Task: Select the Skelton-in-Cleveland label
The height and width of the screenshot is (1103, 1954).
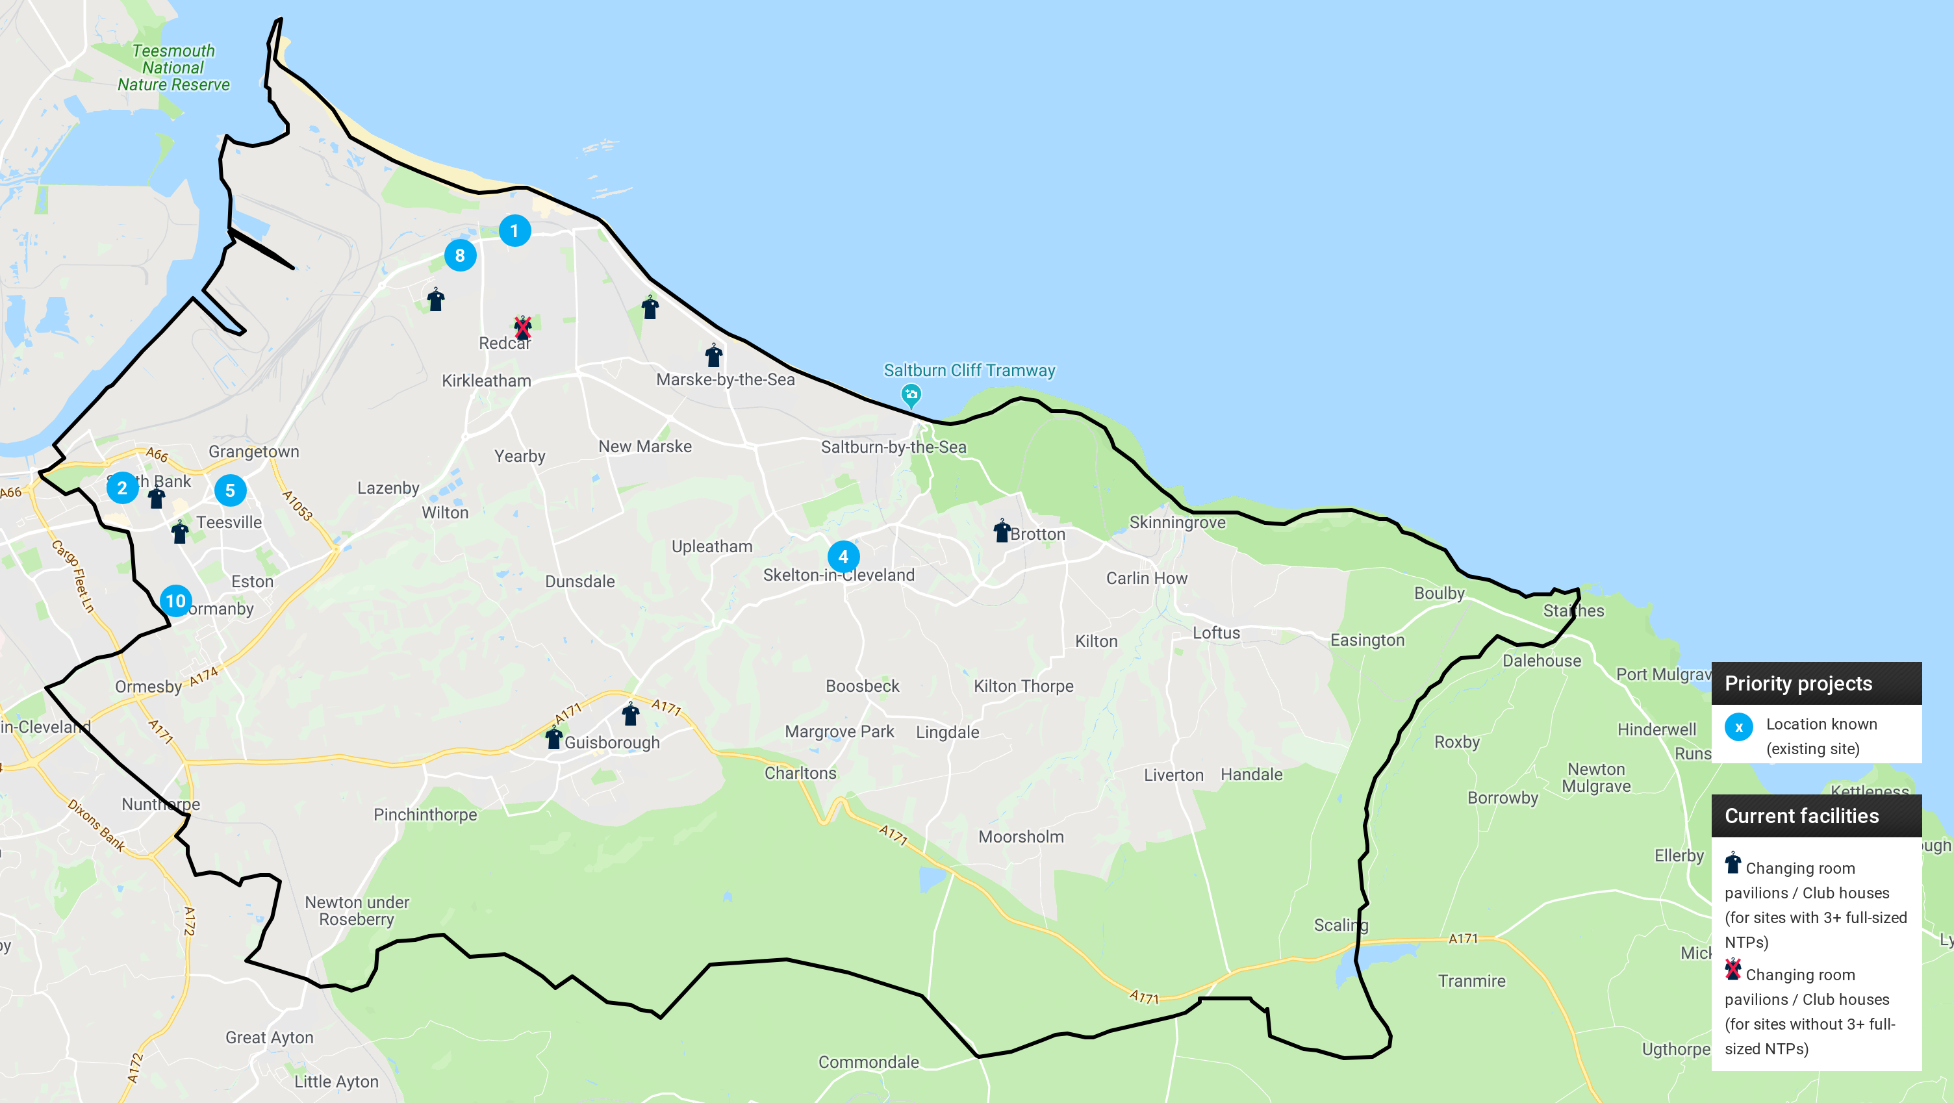Action: coord(838,575)
